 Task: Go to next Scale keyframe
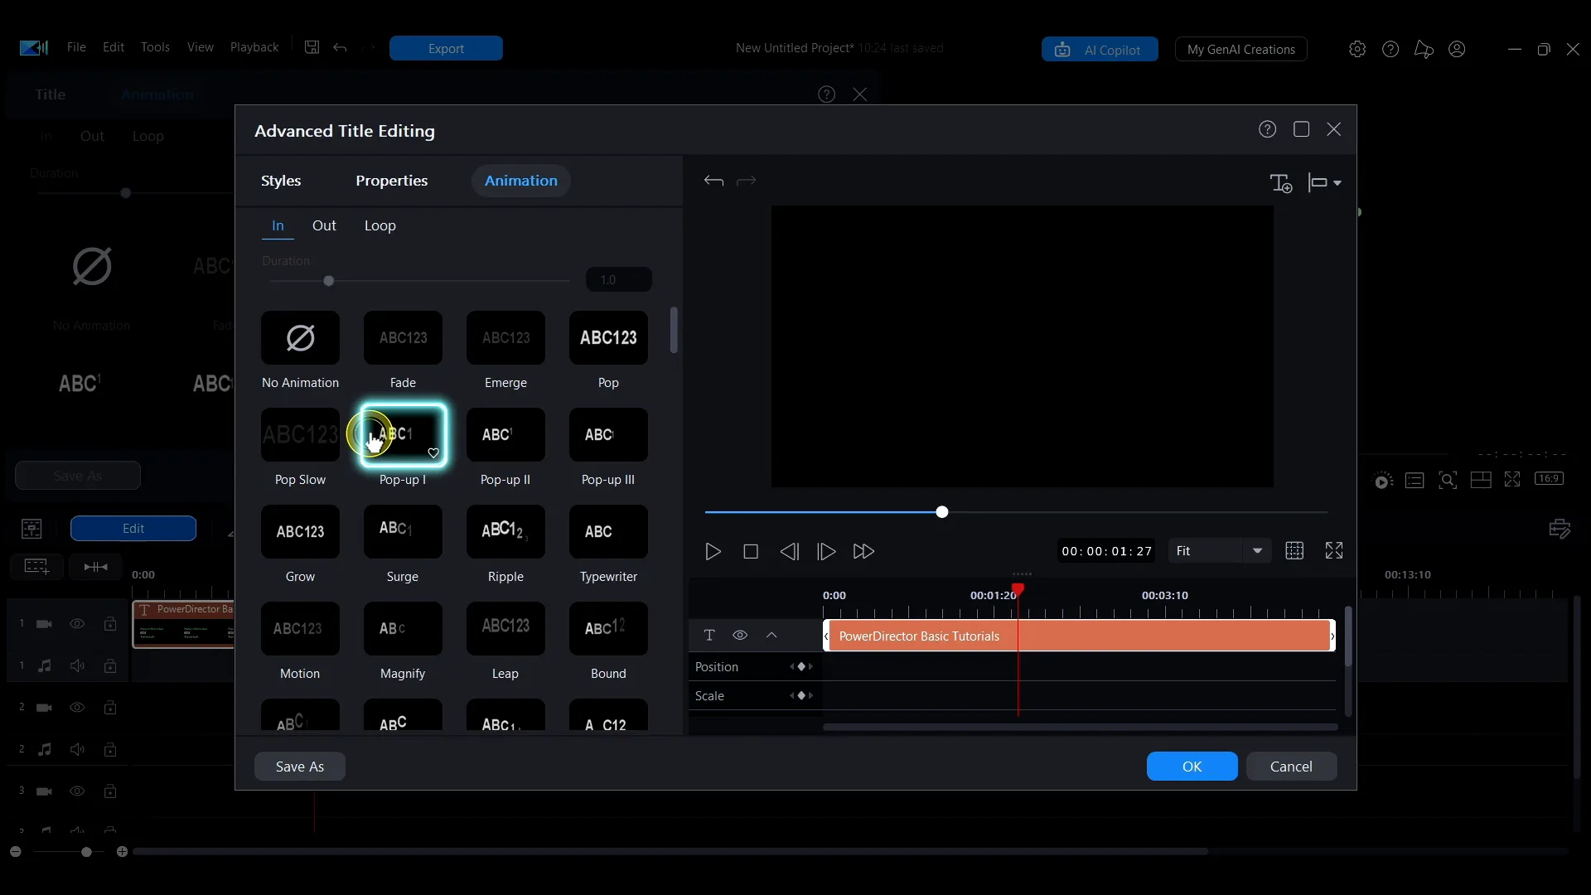pos(810,696)
